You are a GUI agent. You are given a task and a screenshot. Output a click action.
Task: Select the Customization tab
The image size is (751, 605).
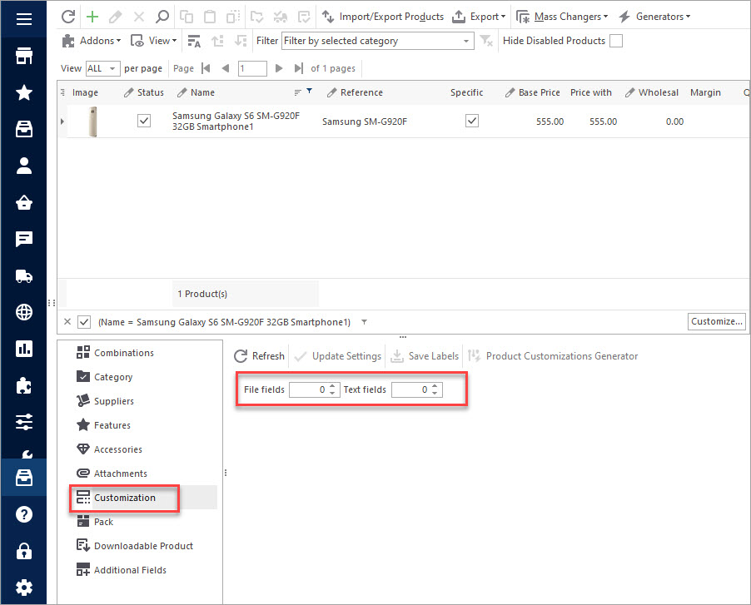[125, 498]
